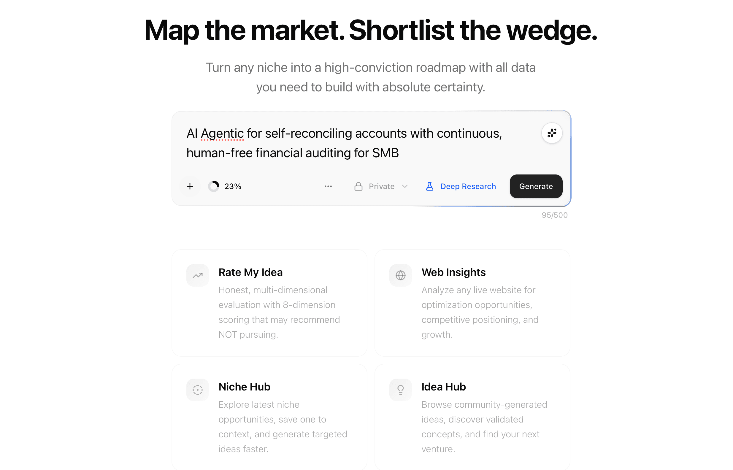Screen dimensions: 733x470
Task: Select the sparkle enhance icon in the prompt box
Action: click(x=552, y=133)
